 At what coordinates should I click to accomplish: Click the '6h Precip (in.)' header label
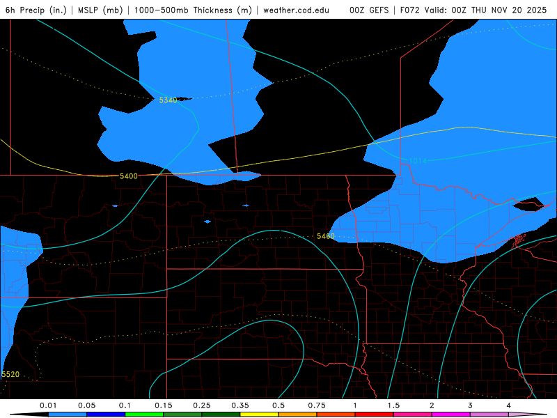[x=36, y=10]
